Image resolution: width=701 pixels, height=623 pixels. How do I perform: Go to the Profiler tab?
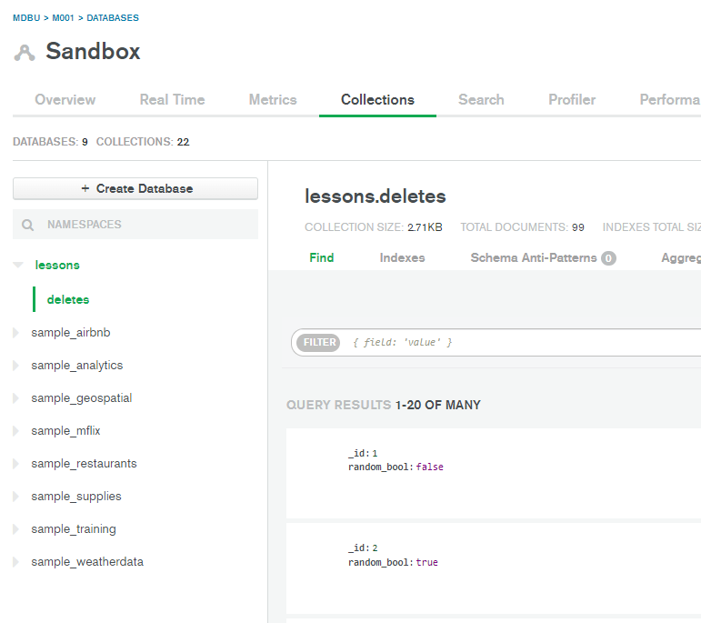[572, 100]
